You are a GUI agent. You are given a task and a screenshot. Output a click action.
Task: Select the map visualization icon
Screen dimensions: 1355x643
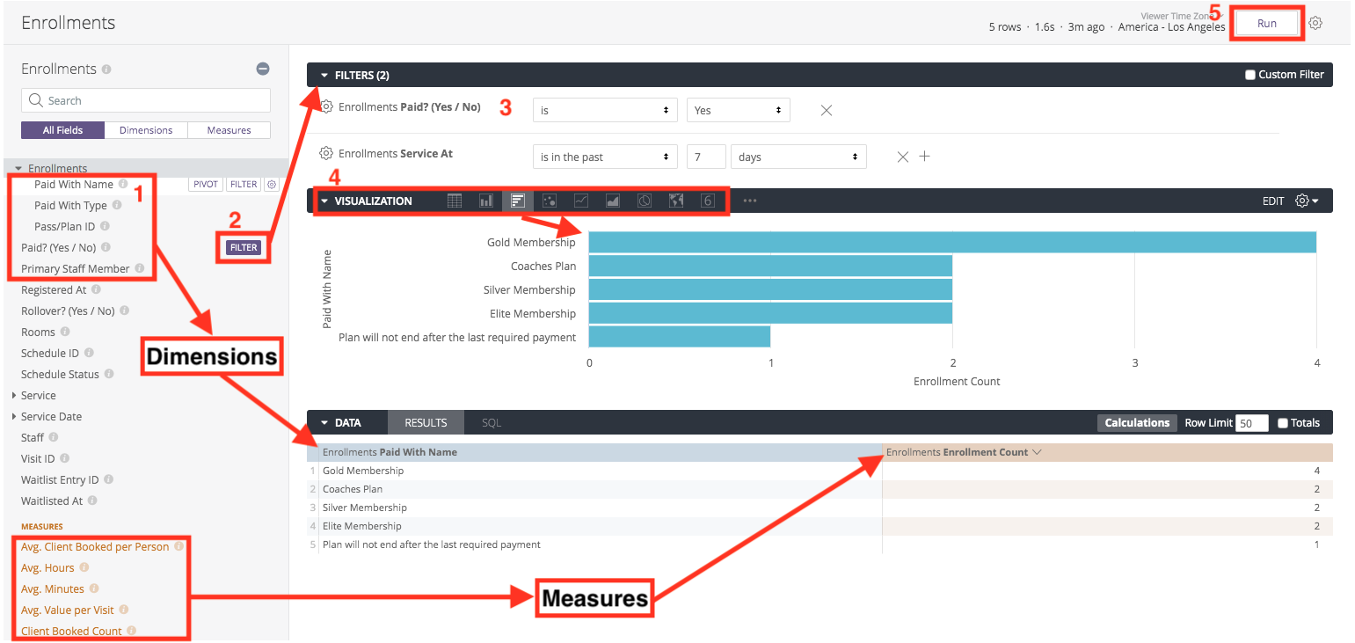coord(676,201)
